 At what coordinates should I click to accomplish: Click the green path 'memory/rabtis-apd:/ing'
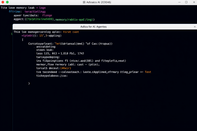click(x=74, y=20)
